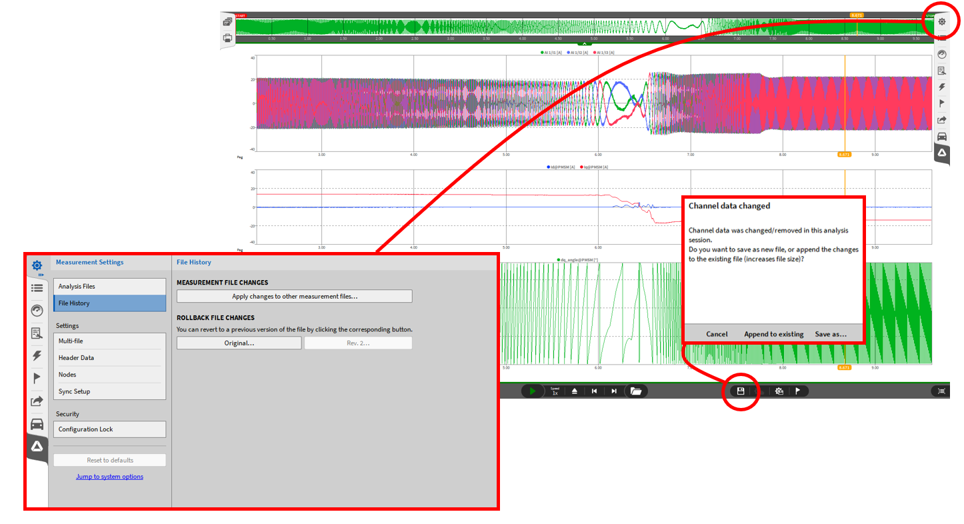Viewport: 964px width, 524px height.
Task: Open Configuration Lock under Security
Action: point(109,429)
